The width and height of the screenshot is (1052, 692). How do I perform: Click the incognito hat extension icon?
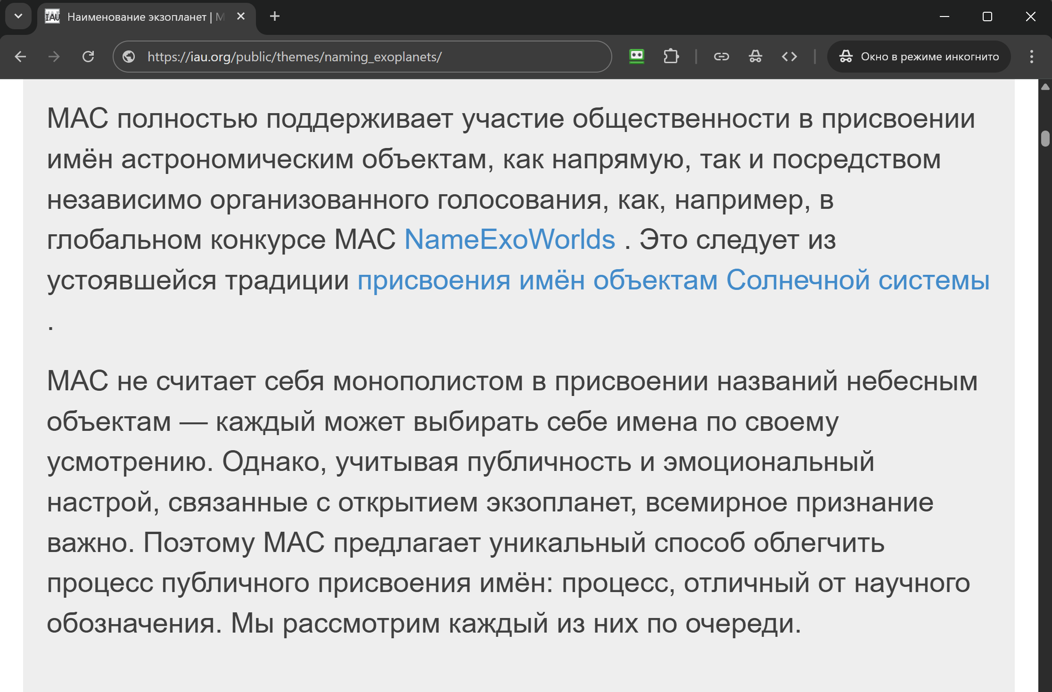click(755, 57)
